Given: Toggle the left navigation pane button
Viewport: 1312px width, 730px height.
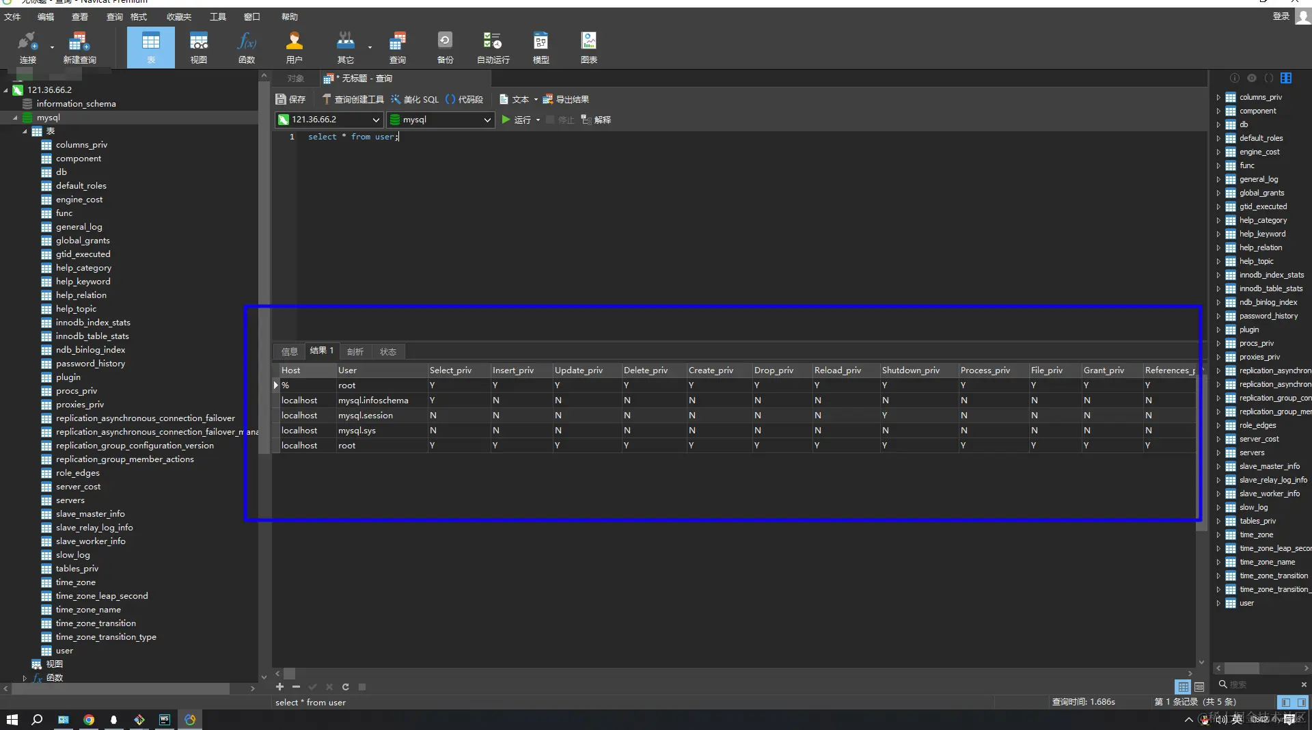Looking at the screenshot, I should (x=1285, y=702).
